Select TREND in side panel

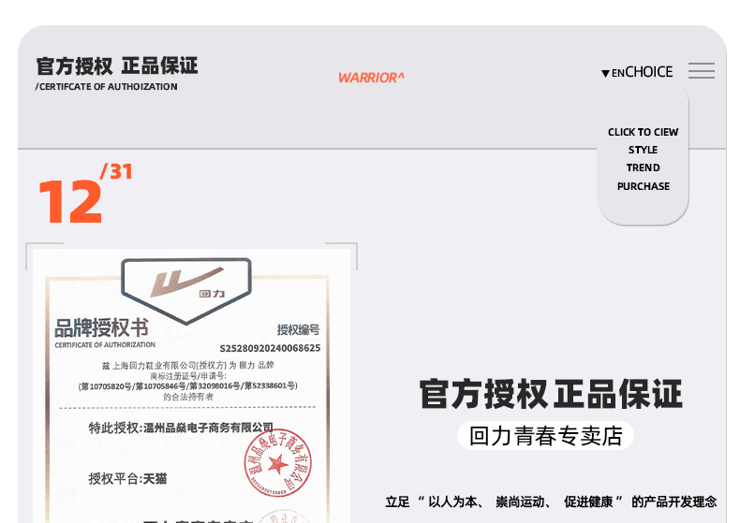pos(643,167)
